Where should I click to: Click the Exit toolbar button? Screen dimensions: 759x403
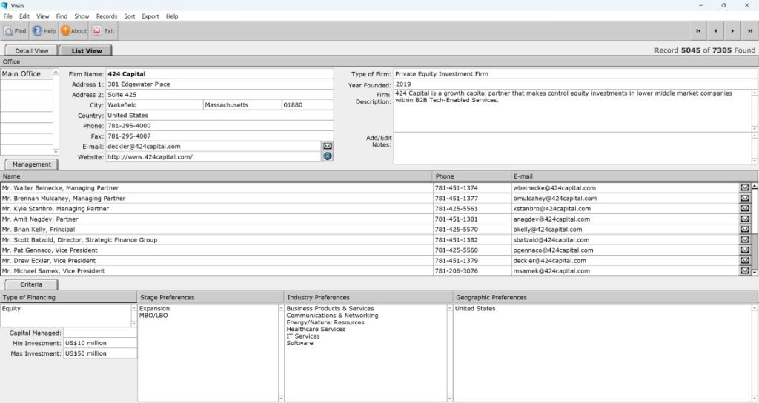[104, 31]
